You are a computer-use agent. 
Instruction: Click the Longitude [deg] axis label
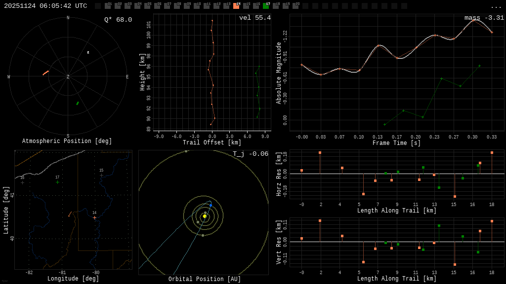pyautogui.click(x=73, y=279)
